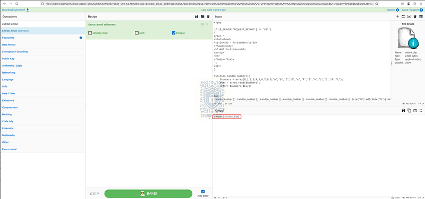Open browser extensions icon

[x=415, y=4]
